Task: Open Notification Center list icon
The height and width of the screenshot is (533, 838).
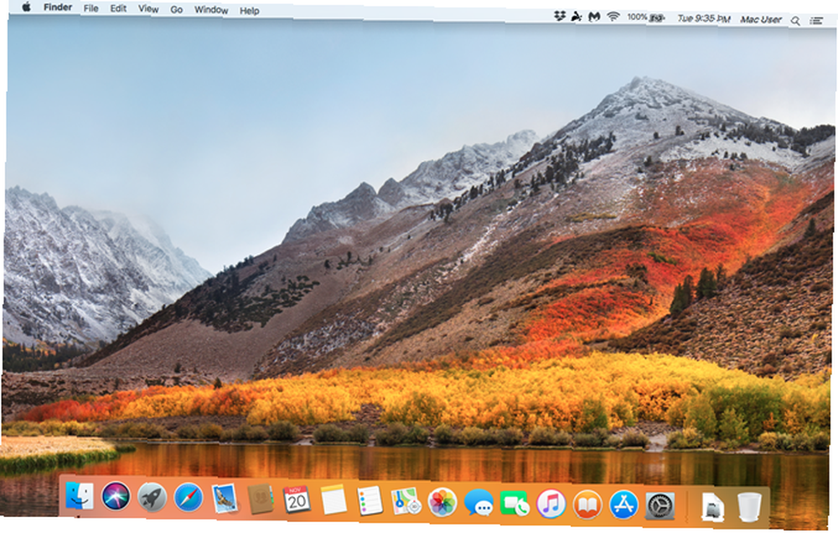Action: [816, 21]
